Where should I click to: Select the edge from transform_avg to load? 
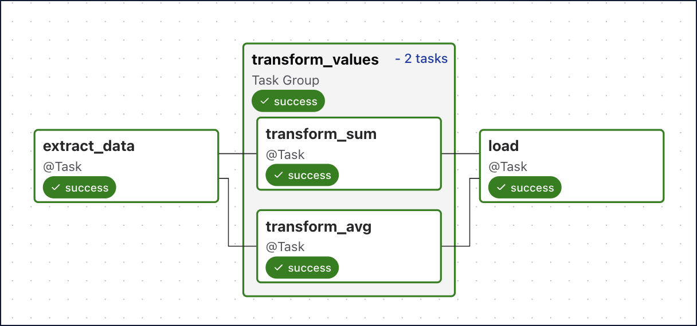coord(469,217)
